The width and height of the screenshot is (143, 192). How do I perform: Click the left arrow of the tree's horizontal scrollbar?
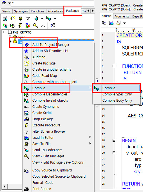point(5,187)
